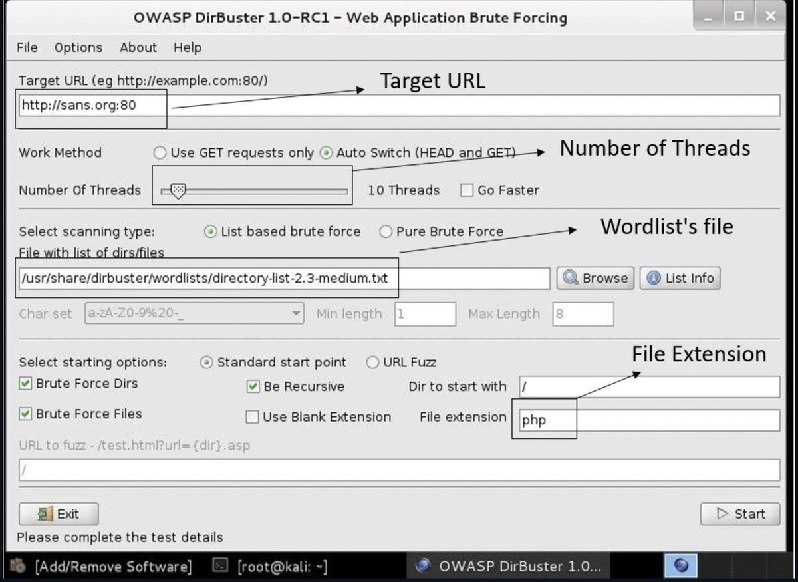Click the '10 Threads' value text

click(x=404, y=190)
